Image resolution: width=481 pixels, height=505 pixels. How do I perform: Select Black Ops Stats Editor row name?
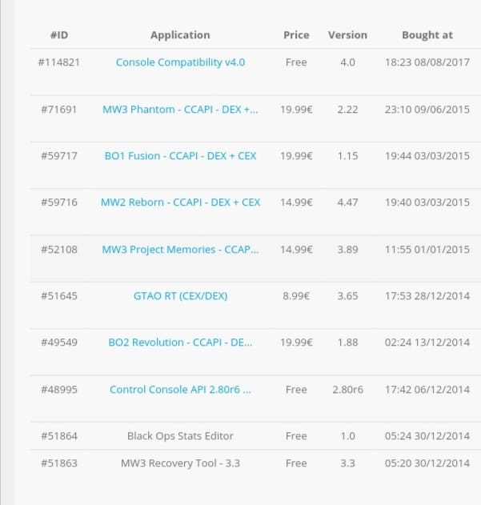point(180,436)
